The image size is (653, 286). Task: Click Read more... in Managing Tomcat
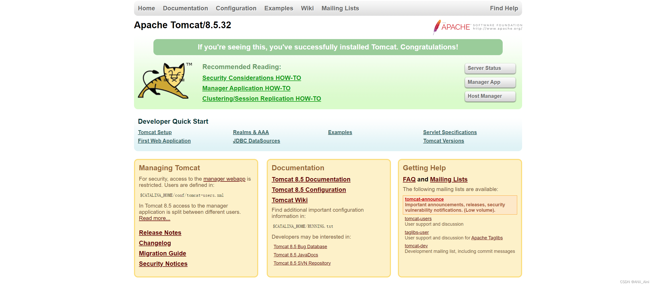154,218
